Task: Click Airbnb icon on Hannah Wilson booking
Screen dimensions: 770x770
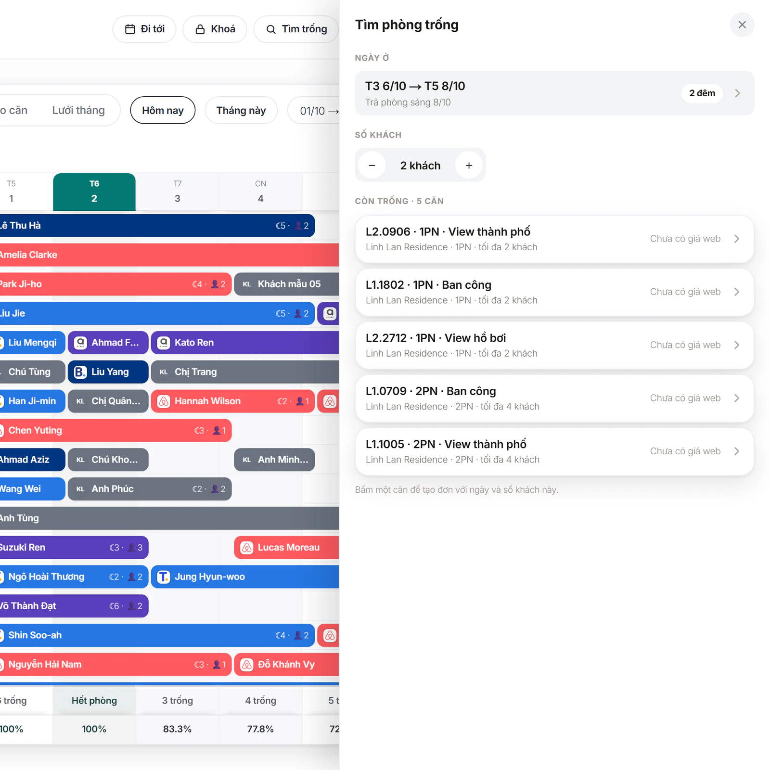Action: (164, 401)
